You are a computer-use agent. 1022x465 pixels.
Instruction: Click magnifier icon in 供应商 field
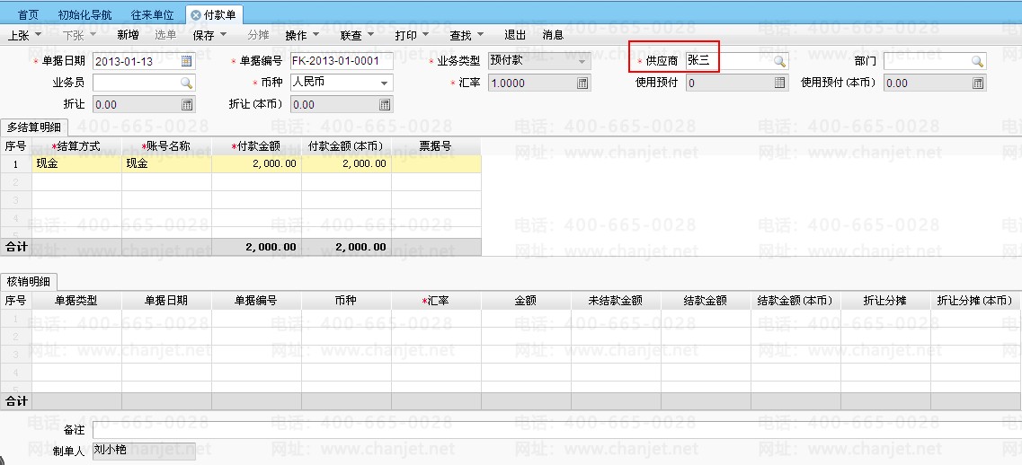tap(779, 61)
